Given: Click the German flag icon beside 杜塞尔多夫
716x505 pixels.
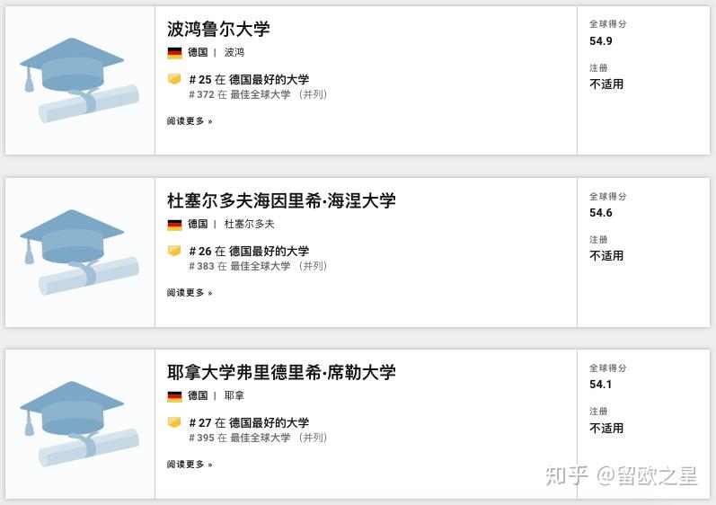Looking at the screenshot, I should pyautogui.click(x=174, y=224).
